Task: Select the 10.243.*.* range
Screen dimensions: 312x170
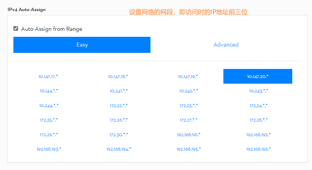Action: (x=258, y=91)
